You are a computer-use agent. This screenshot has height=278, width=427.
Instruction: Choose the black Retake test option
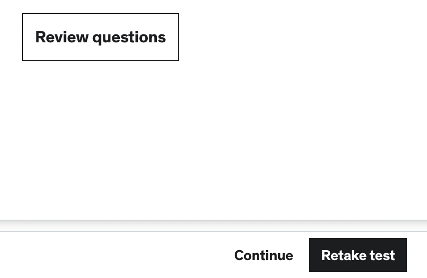(x=358, y=256)
